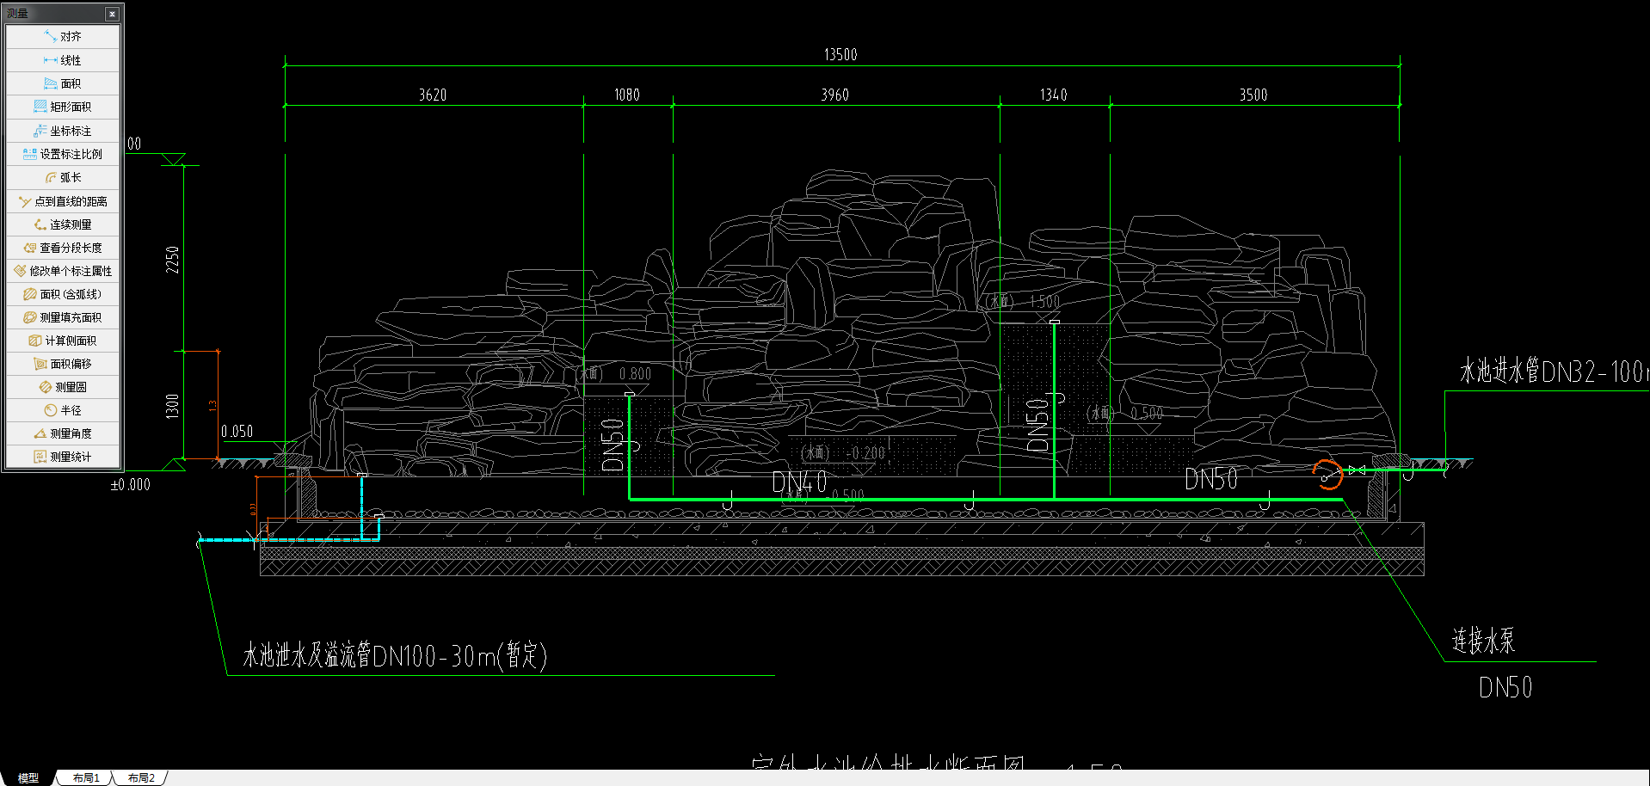Activate 计算侧面积 side area calculation
This screenshot has height=786, width=1650.
coord(63,341)
